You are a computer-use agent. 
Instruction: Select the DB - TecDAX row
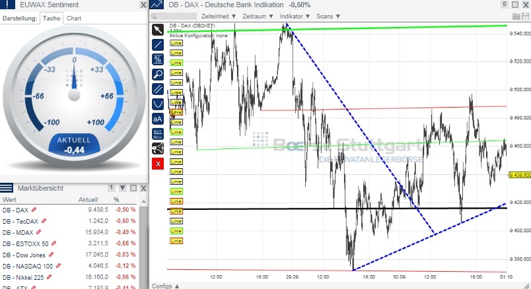pos(69,221)
